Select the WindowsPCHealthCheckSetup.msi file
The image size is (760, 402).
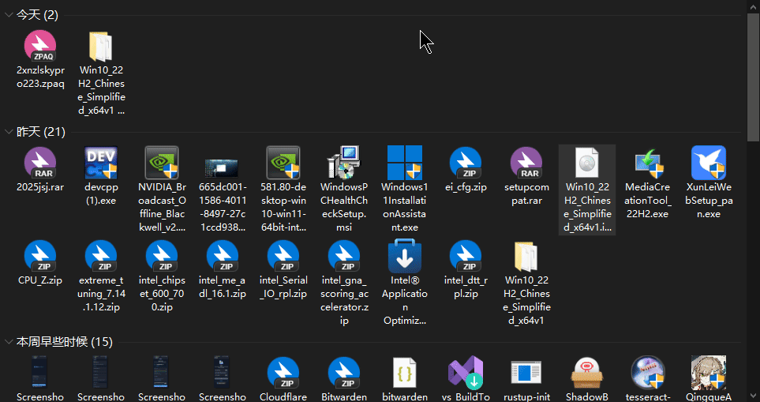(344, 163)
